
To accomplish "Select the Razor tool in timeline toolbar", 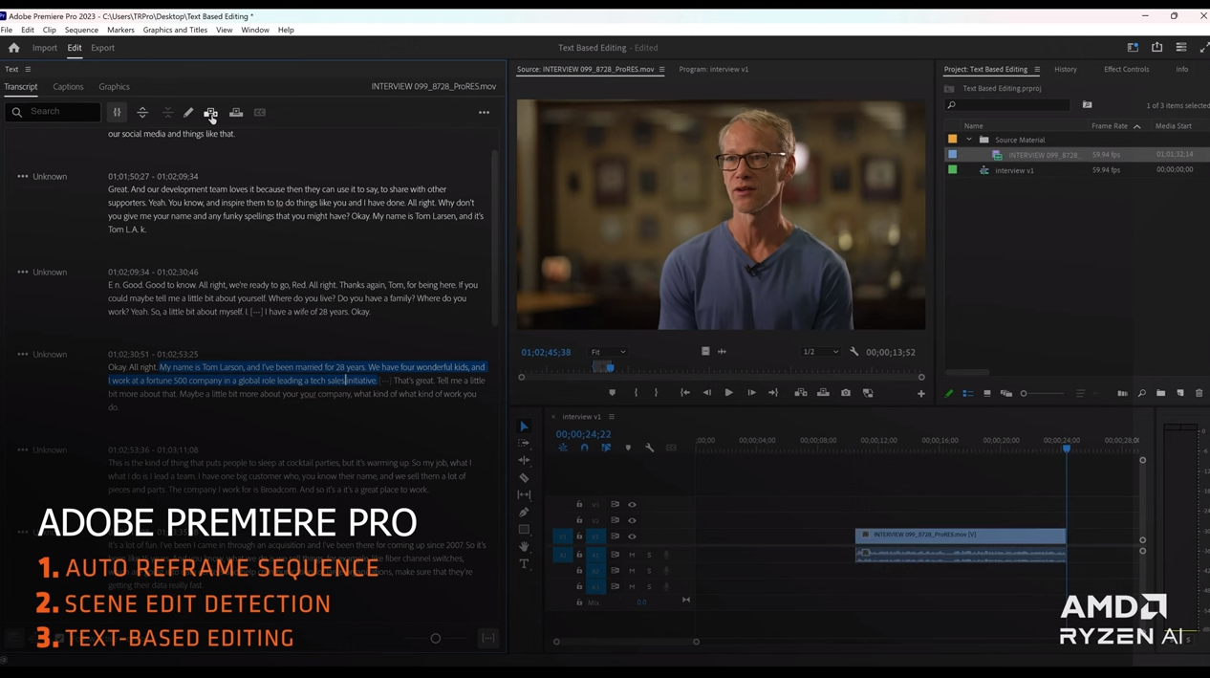I will coord(524,477).
